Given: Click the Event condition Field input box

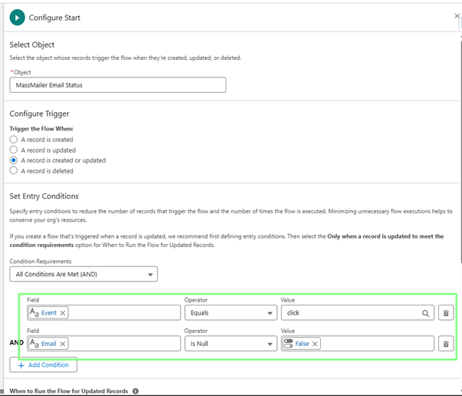Looking at the screenshot, I should point(104,313).
